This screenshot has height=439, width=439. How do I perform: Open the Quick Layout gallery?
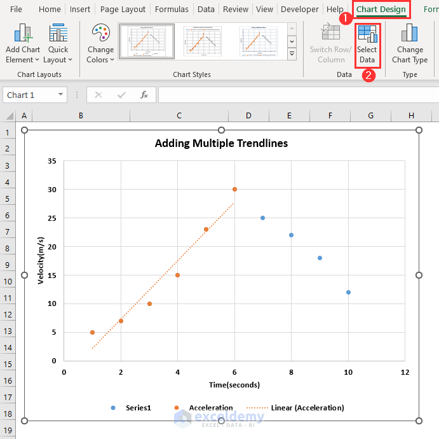[58, 44]
